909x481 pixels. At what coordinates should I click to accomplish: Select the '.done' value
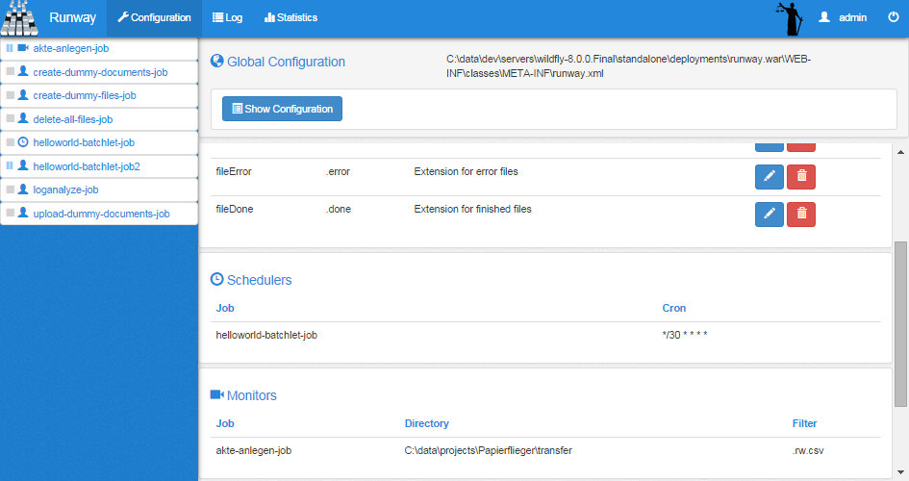[338, 209]
